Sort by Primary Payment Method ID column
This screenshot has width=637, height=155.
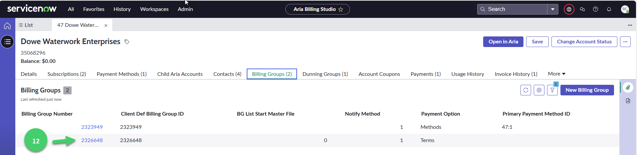(536, 114)
